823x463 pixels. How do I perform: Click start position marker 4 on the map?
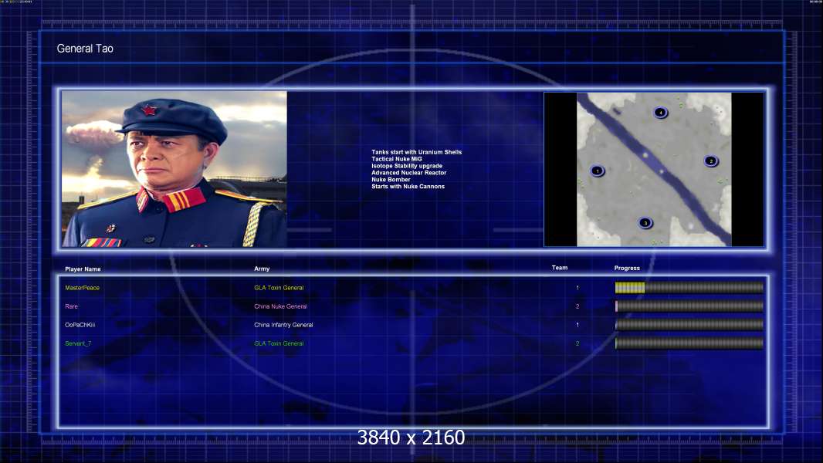coord(660,112)
